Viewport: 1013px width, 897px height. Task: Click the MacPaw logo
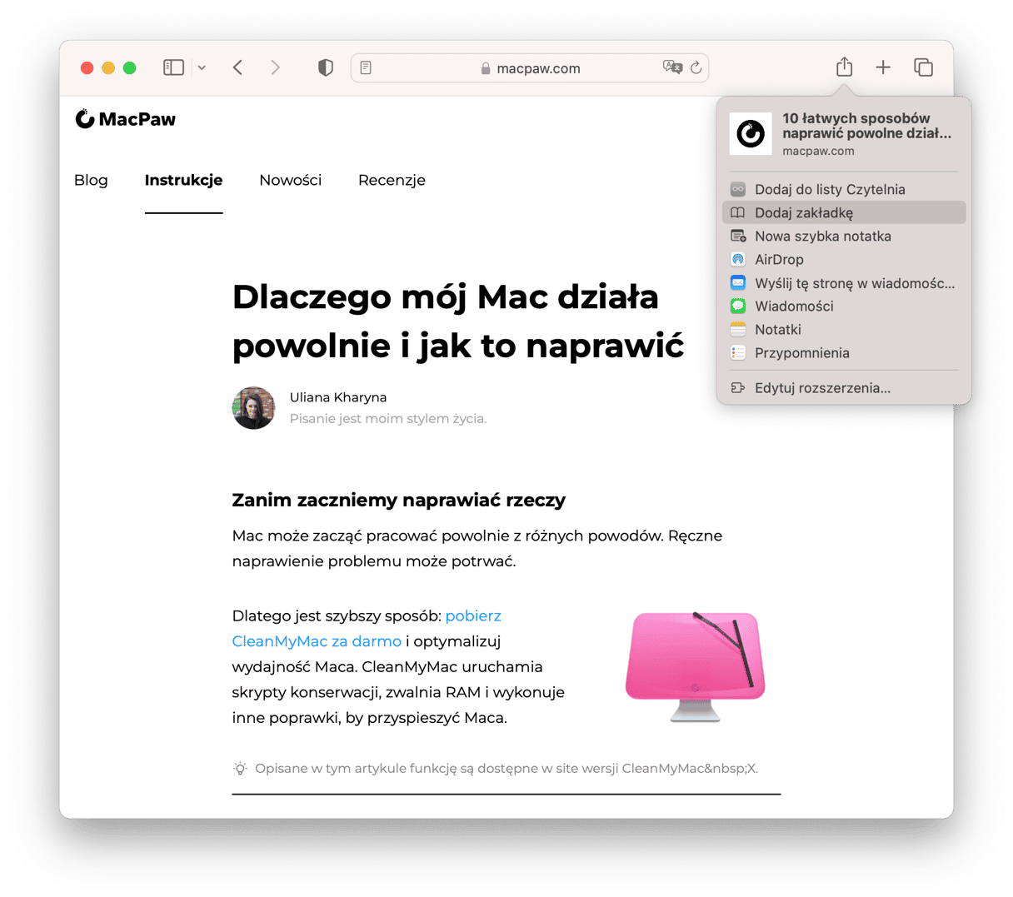125,119
